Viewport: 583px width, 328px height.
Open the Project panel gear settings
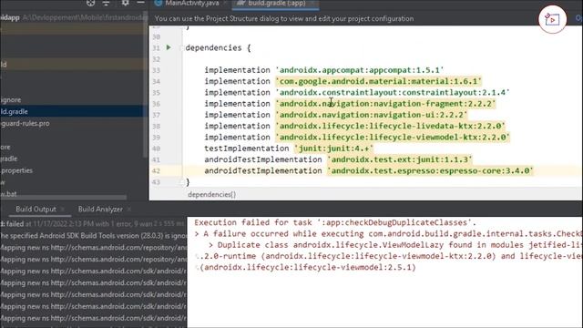tap(126, 3)
